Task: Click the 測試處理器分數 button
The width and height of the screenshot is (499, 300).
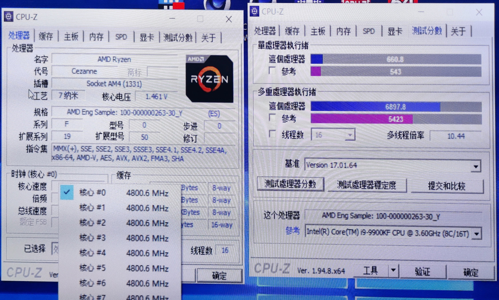Action: pos(290,184)
